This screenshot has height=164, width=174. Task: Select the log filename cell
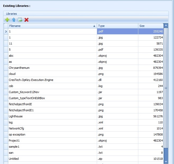click(52, 122)
